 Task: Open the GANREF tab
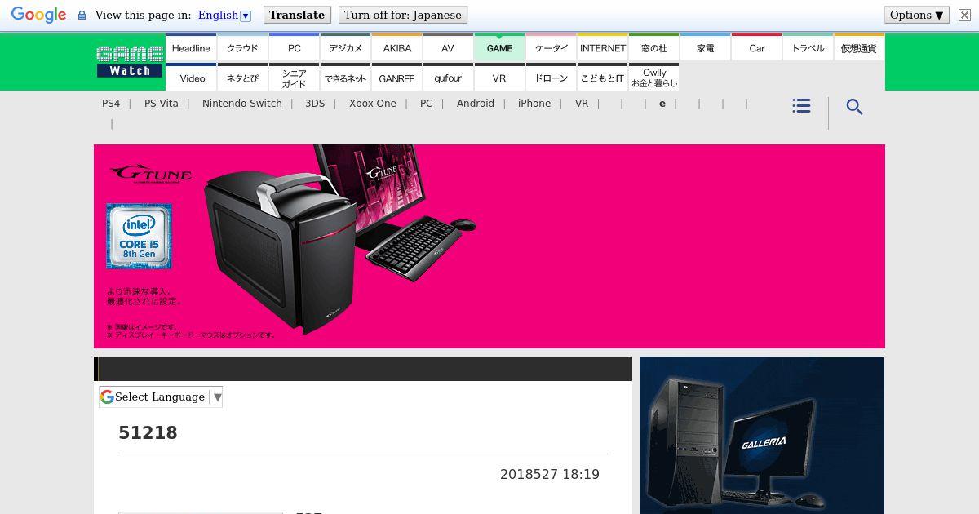[x=396, y=78]
